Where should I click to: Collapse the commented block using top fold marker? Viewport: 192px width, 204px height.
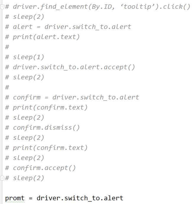coord(2,6)
